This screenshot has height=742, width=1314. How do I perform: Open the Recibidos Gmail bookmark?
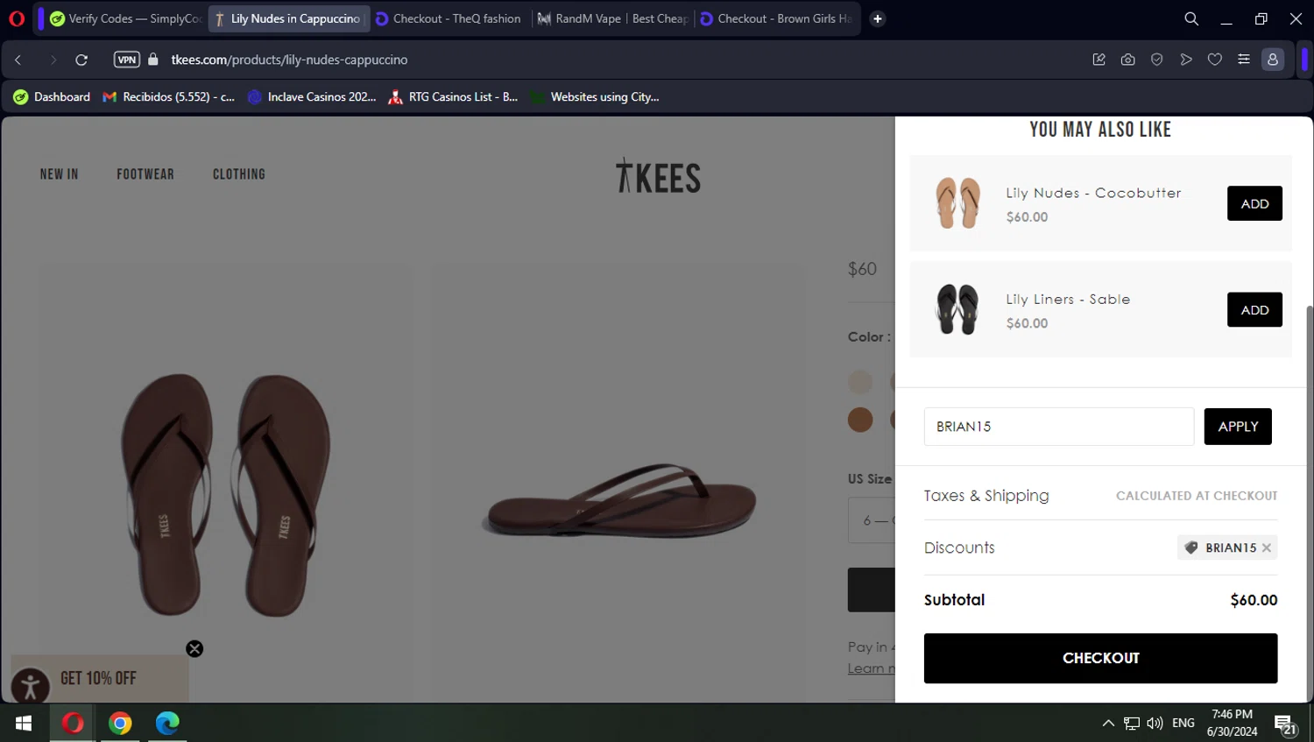coord(169,97)
